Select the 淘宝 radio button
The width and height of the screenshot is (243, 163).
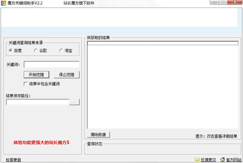tap(61, 51)
